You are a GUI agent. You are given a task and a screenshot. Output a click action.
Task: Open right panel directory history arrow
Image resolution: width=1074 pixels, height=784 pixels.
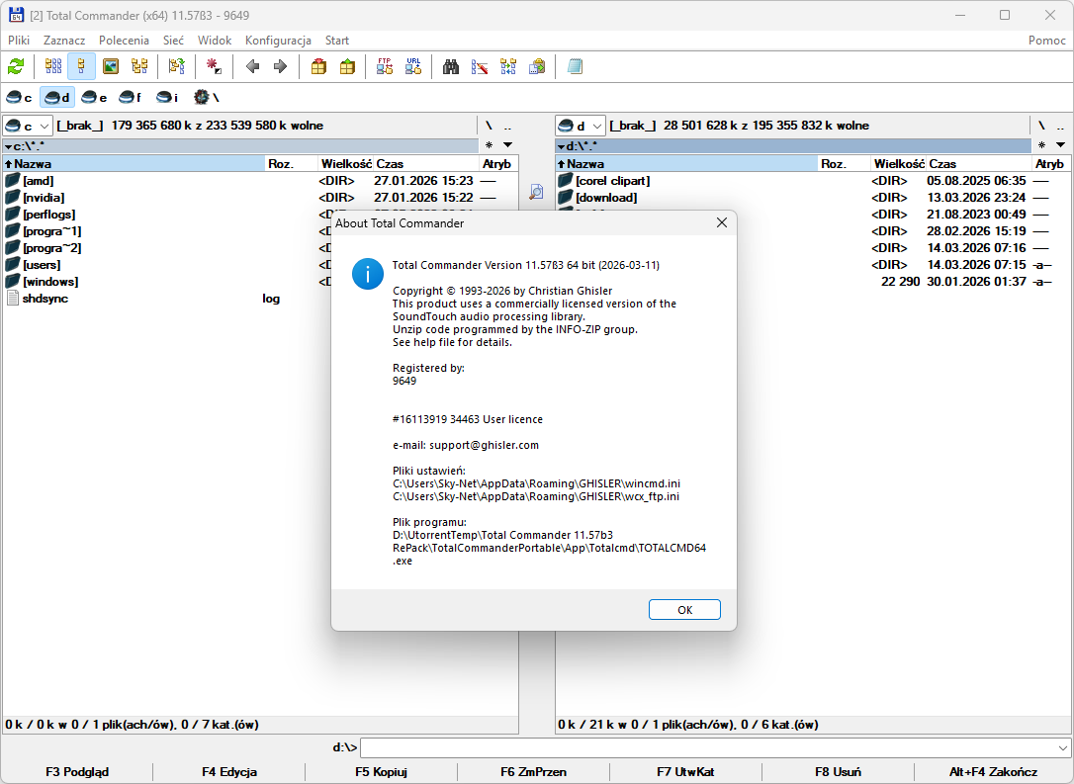pyautogui.click(x=1060, y=145)
